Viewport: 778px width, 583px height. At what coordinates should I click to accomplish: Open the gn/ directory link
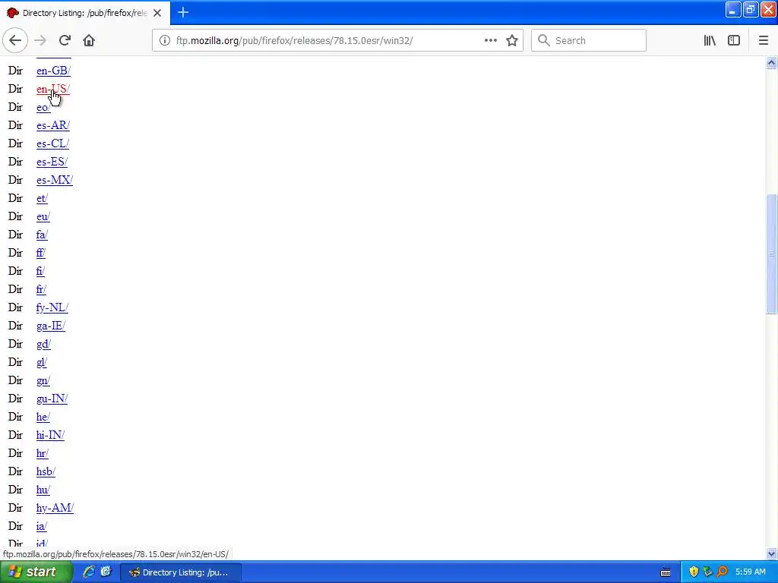(x=43, y=381)
